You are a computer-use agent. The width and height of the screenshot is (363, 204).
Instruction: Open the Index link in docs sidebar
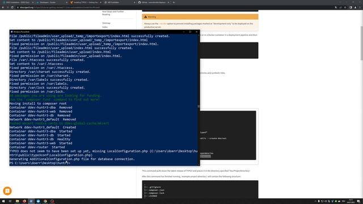pos(105,27)
